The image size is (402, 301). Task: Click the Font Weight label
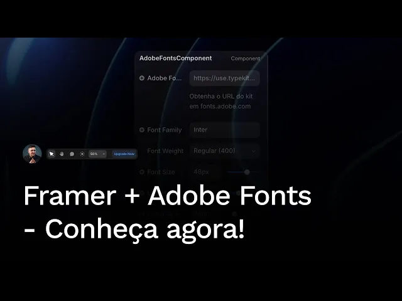pos(165,151)
